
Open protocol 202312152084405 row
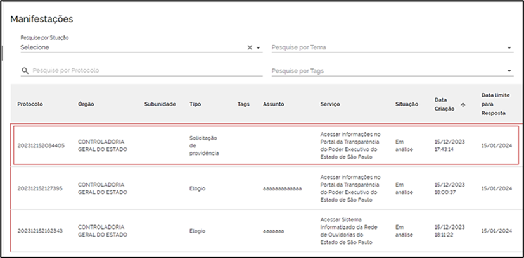click(267, 145)
